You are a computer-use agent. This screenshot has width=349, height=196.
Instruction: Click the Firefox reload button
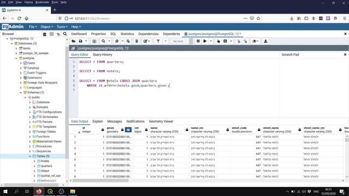[x=20, y=19]
